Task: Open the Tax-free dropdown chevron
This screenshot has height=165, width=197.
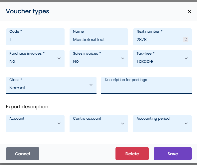Action: tap(186, 58)
